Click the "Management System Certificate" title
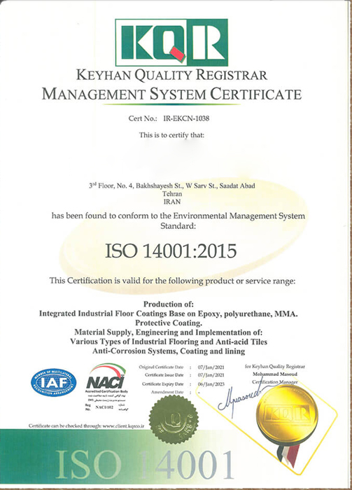This screenshot has width=352, height=490. (x=171, y=94)
